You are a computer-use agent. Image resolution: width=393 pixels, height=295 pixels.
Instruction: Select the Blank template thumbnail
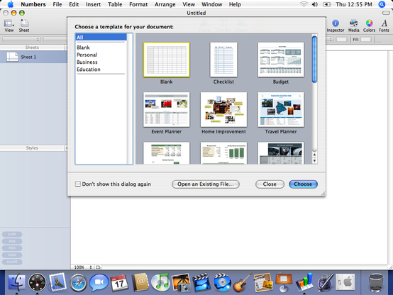(x=167, y=60)
